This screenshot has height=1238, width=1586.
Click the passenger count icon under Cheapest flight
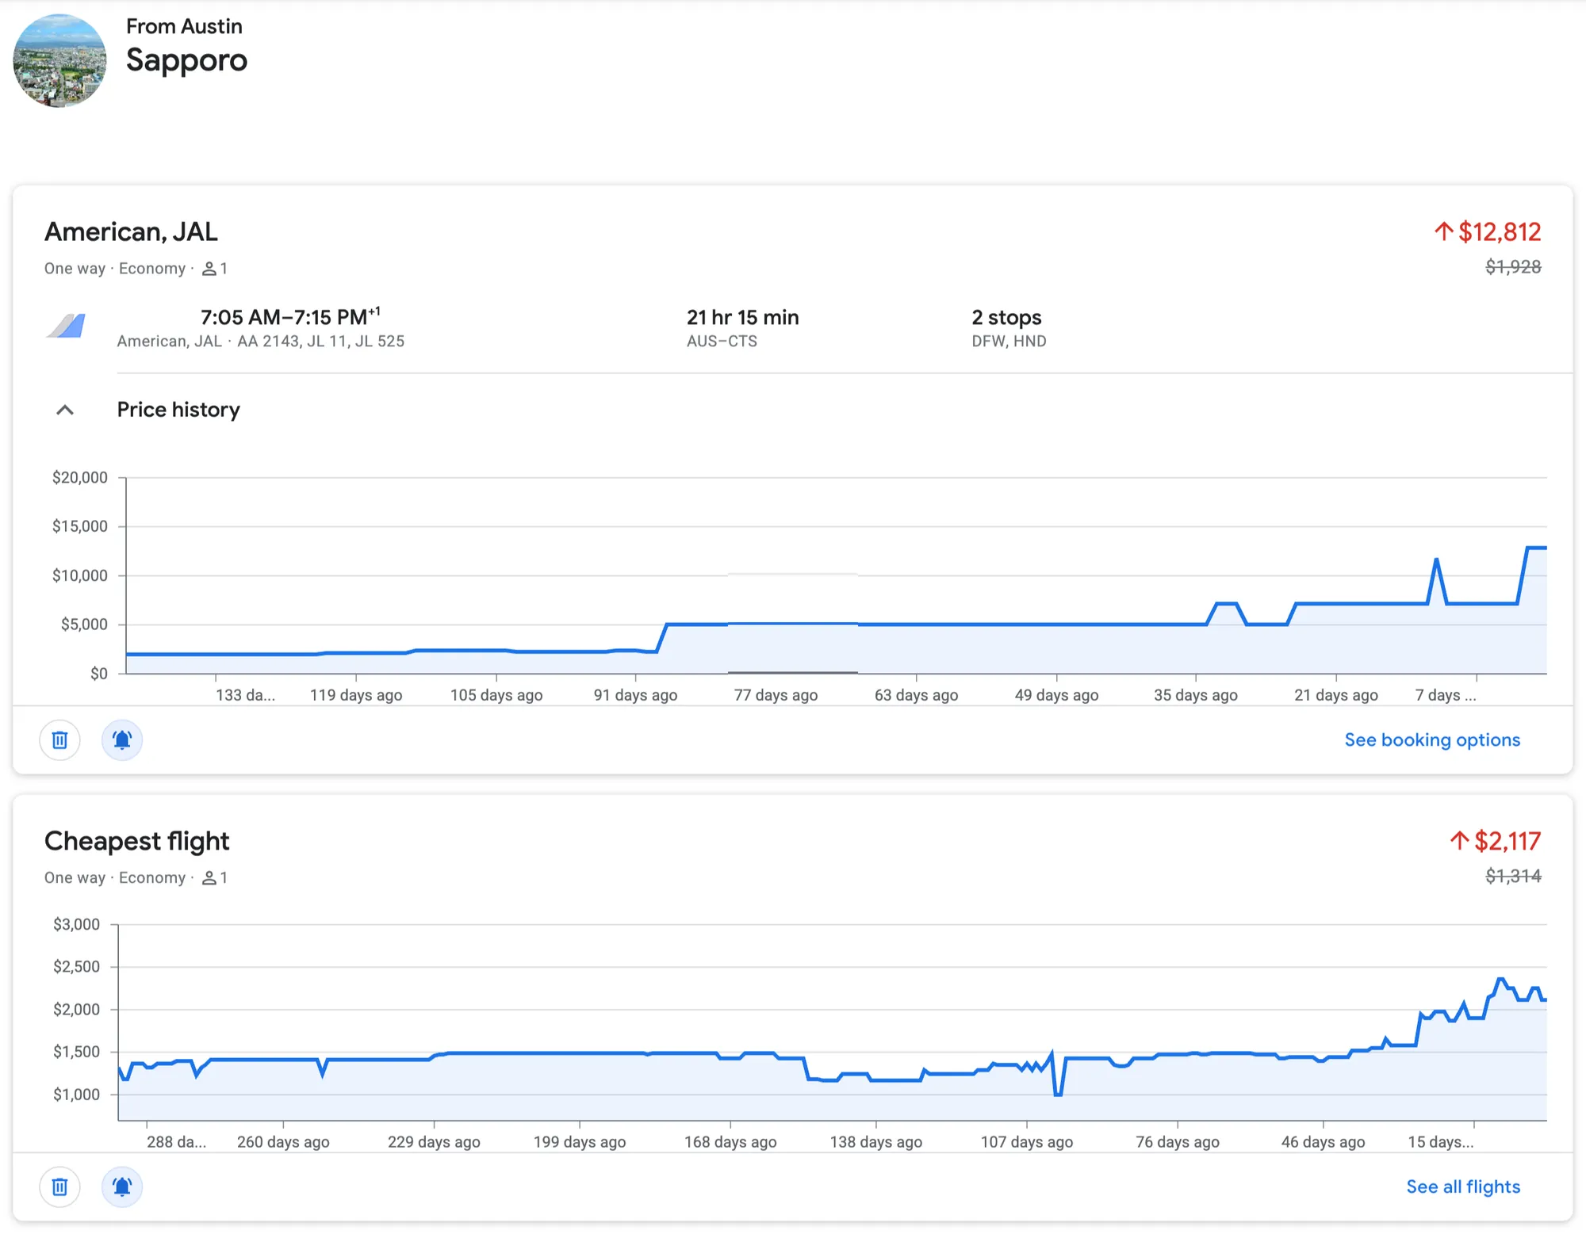pyautogui.click(x=209, y=878)
